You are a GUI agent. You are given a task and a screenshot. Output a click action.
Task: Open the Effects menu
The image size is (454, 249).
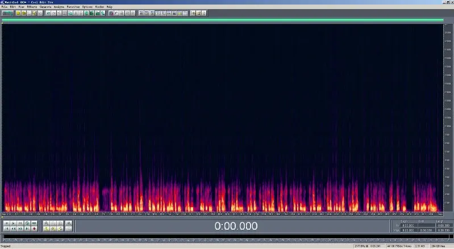32,7
